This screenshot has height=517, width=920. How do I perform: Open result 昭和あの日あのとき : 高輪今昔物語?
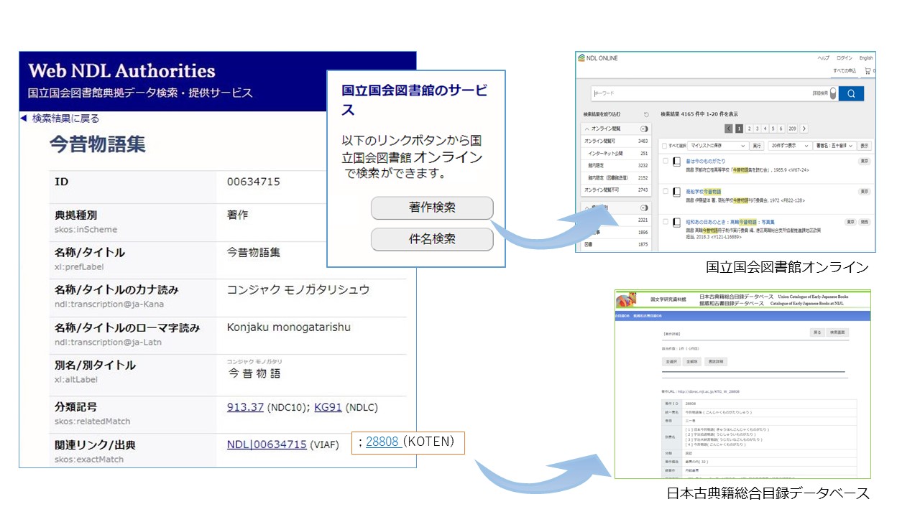730,222
